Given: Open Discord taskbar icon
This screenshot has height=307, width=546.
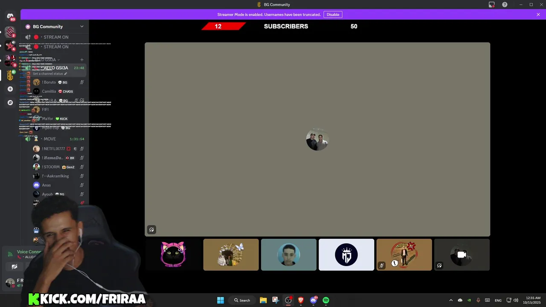Looking at the screenshot, I should [314, 300].
